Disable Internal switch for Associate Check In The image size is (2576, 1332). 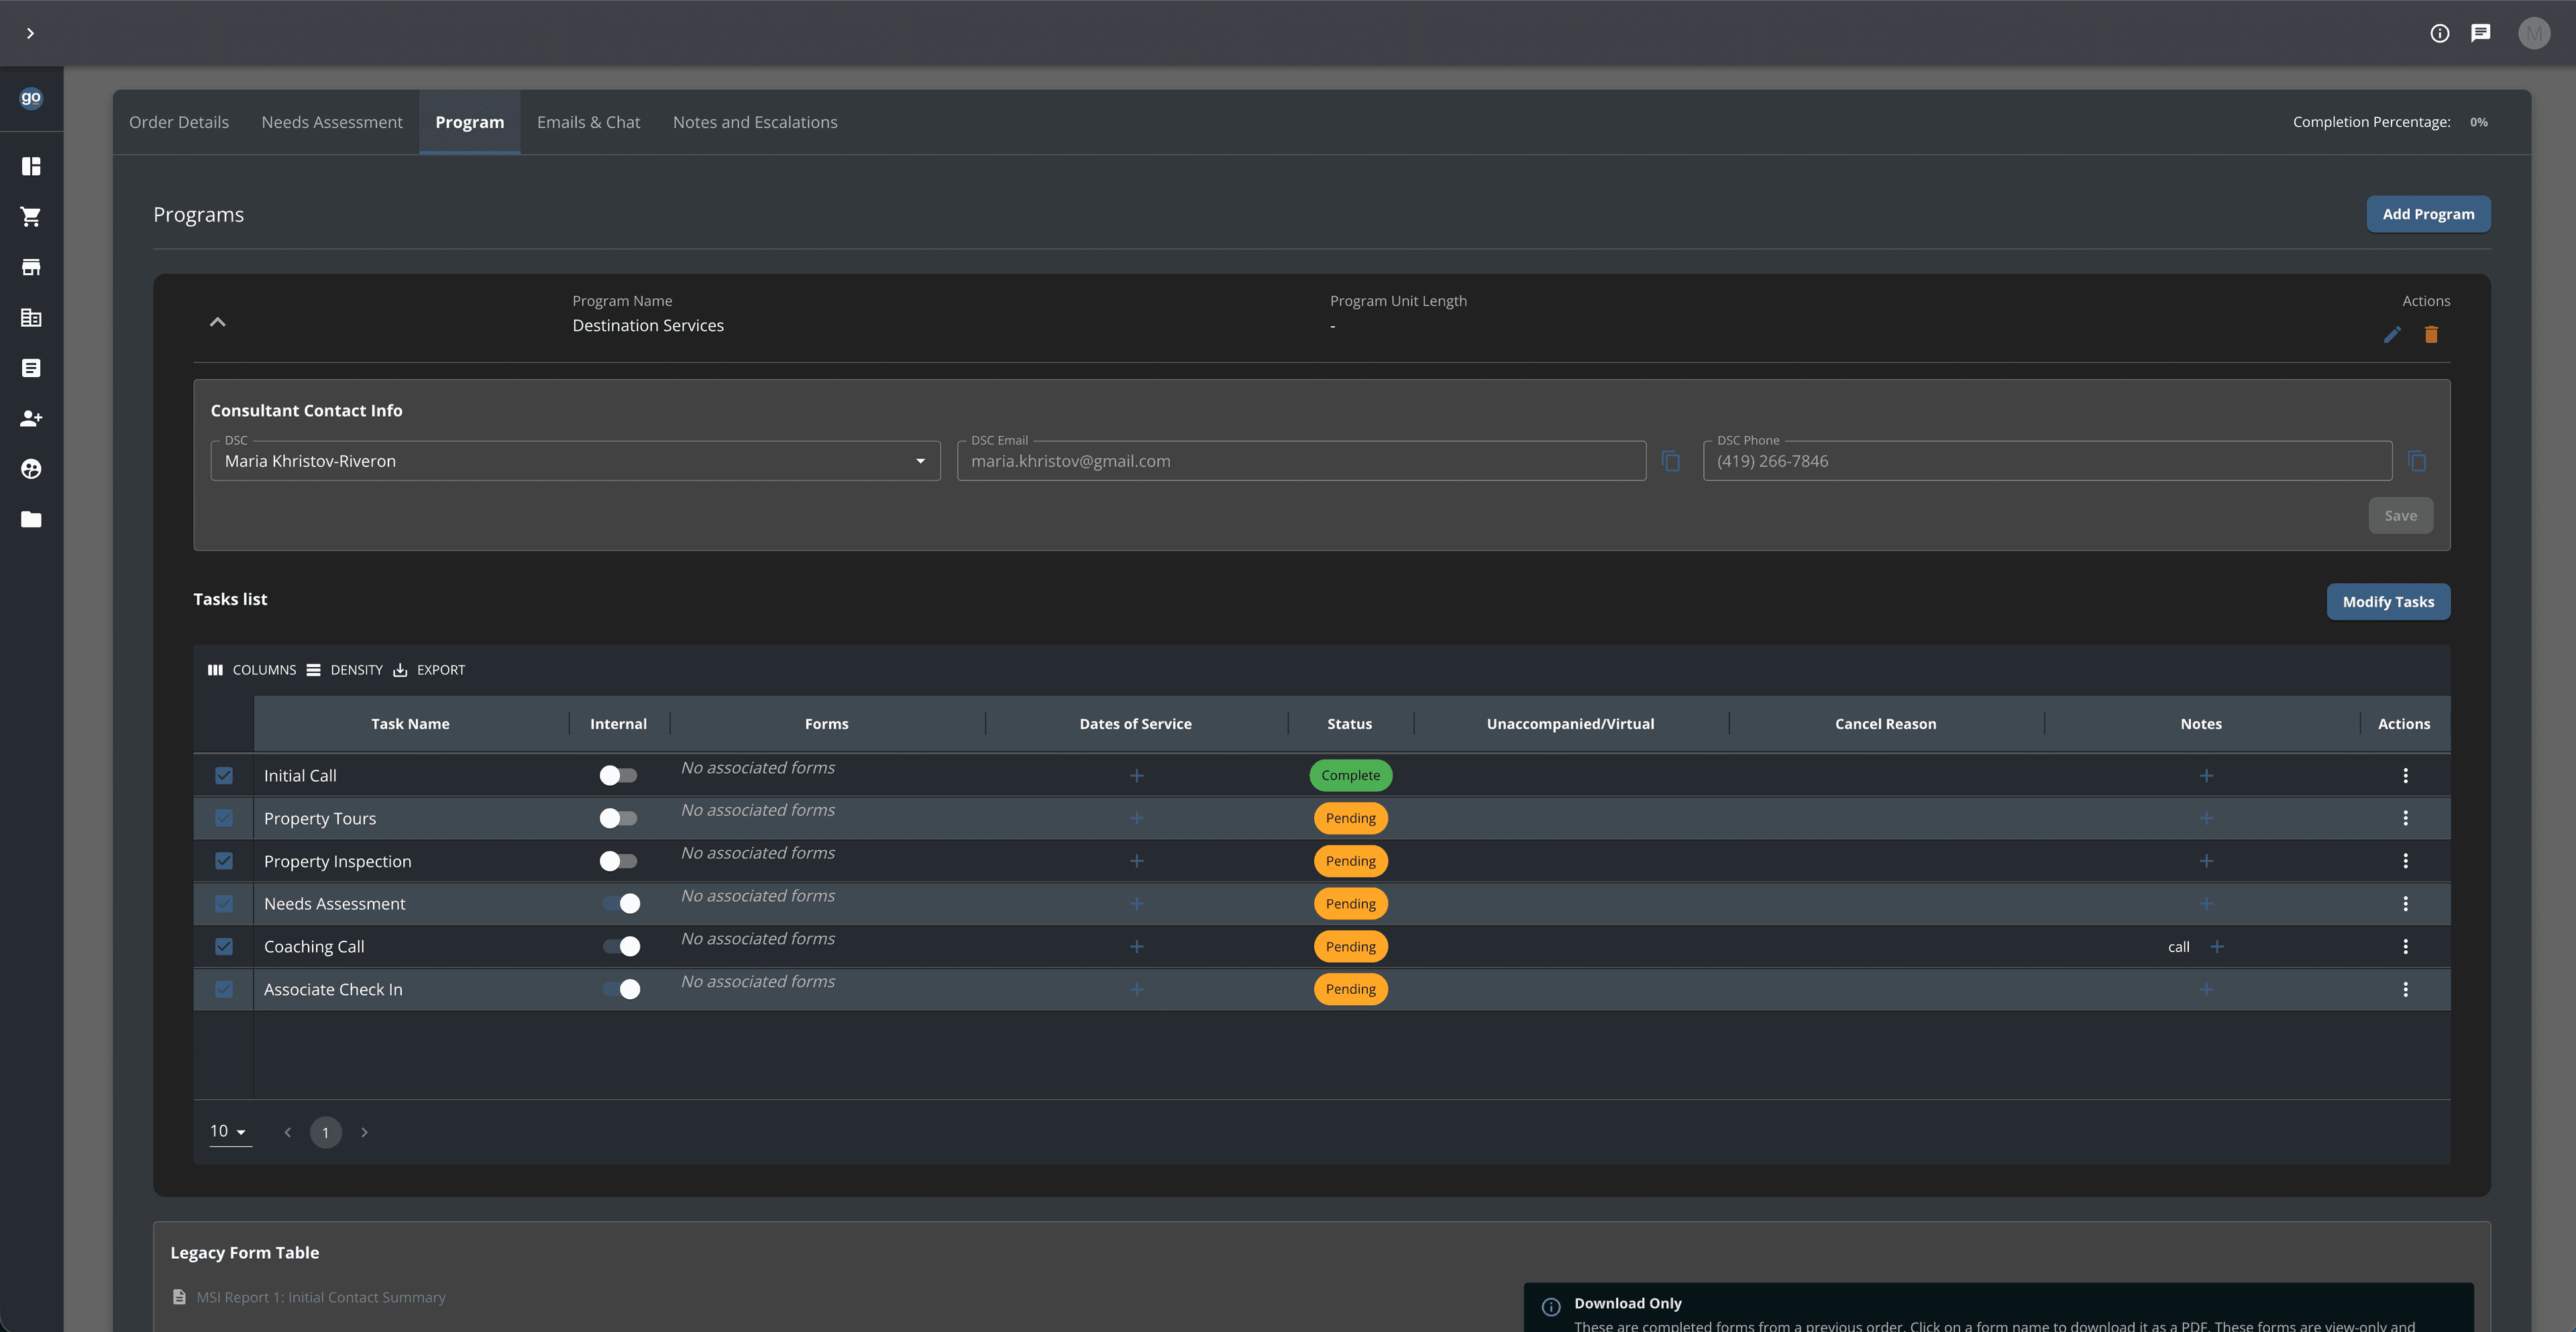pos(621,989)
